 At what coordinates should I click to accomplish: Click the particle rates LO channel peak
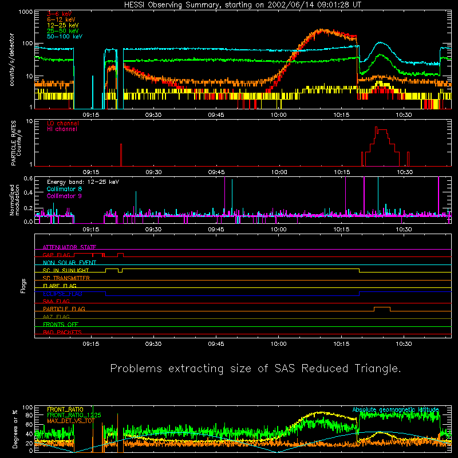pyautogui.click(x=376, y=127)
